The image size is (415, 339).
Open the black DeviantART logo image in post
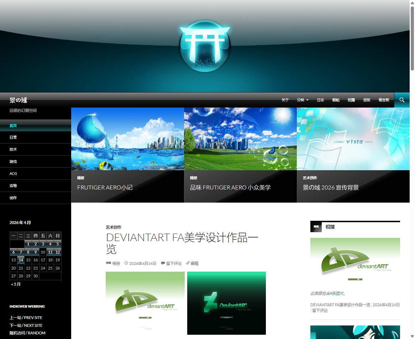point(226,303)
